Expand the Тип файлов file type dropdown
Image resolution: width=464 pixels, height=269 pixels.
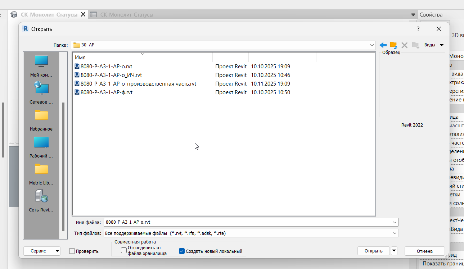[x=395, y=233]
